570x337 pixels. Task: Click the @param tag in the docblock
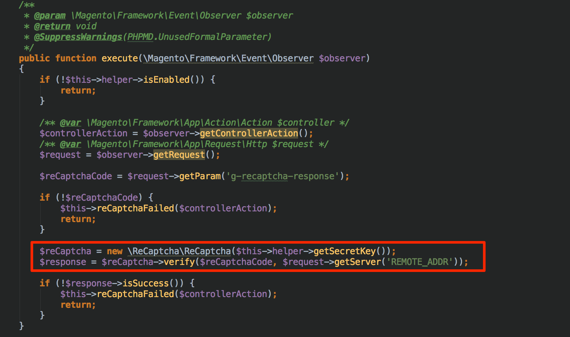pos(50,16)
